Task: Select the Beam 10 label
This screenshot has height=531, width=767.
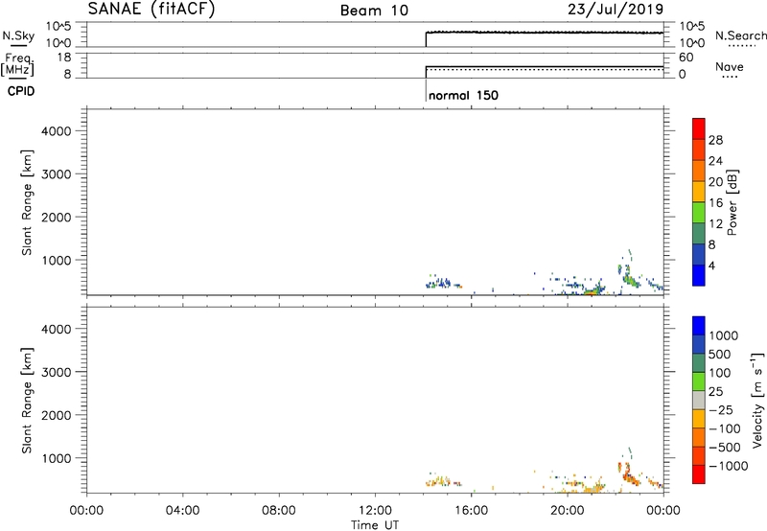Action: (x=374, y=11)
